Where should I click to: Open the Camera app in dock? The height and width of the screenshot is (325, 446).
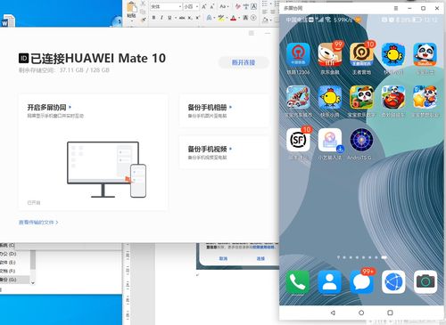(x=425, y=281)
